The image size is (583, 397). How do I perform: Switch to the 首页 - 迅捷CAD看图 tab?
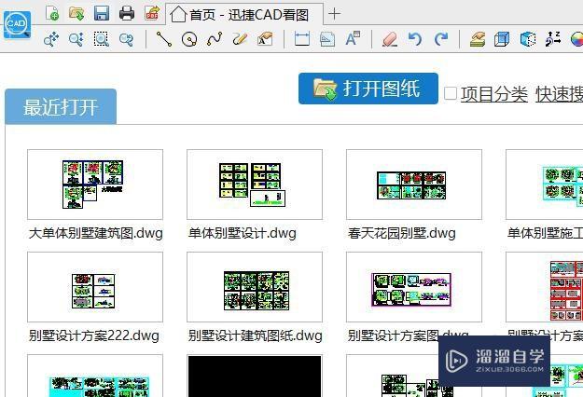click(x=244, y=15)
